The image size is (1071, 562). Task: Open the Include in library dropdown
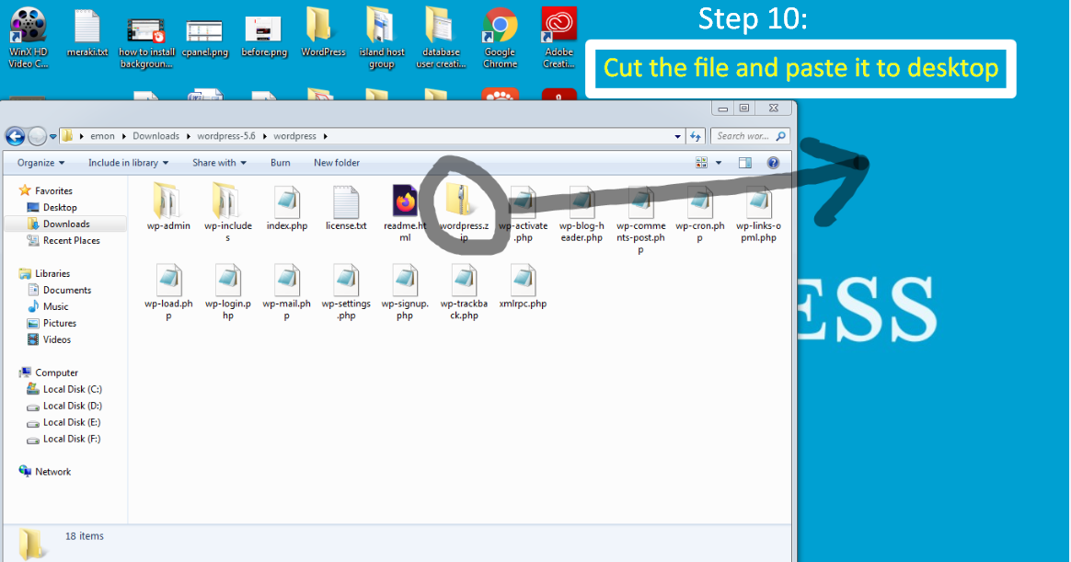pyautogui.click(x=128, y=163)
